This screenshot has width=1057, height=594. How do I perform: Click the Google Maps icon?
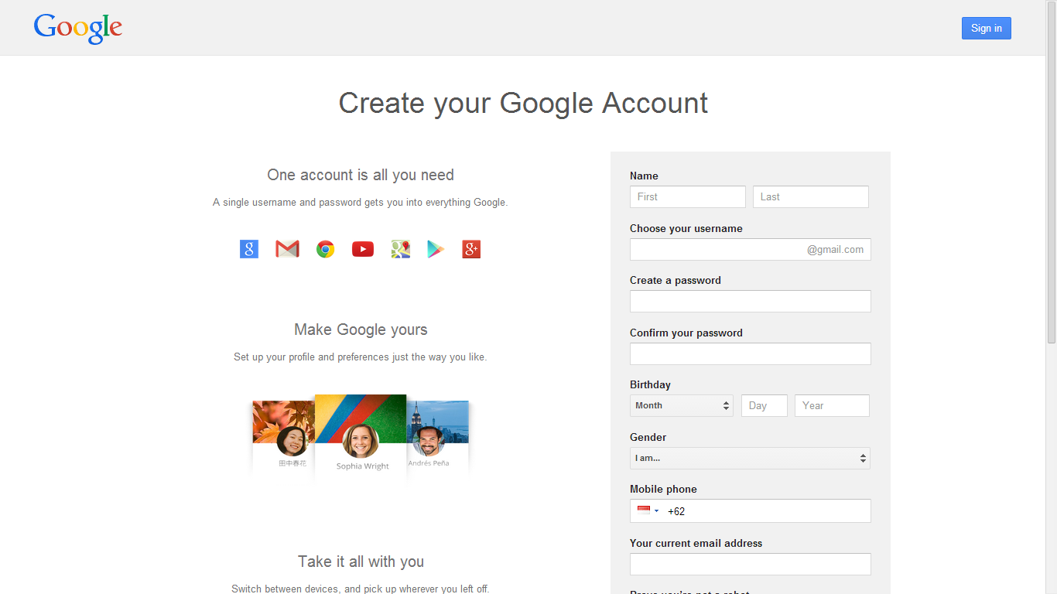point(400,249)
